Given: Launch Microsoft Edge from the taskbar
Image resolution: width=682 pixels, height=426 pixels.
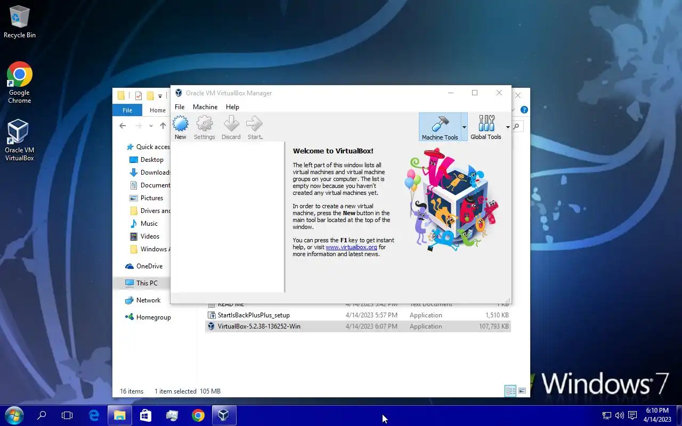Looking at the screenshot, I should pos(94,415).
